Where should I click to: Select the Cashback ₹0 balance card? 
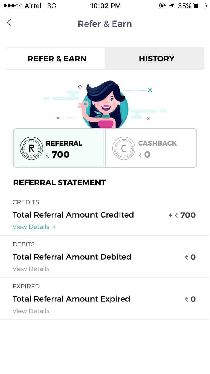pyautogui.click(x=151, y=148)
